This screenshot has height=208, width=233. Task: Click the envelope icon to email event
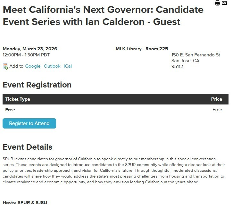224,3
